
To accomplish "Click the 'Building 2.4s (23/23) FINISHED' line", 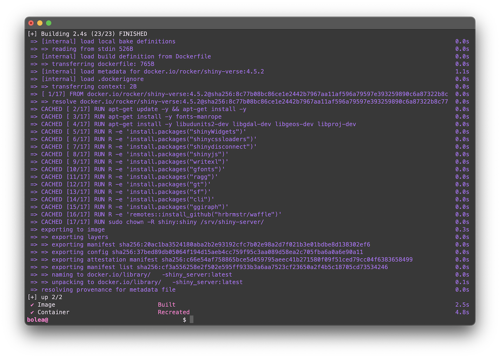I will [x=87, y=34].
